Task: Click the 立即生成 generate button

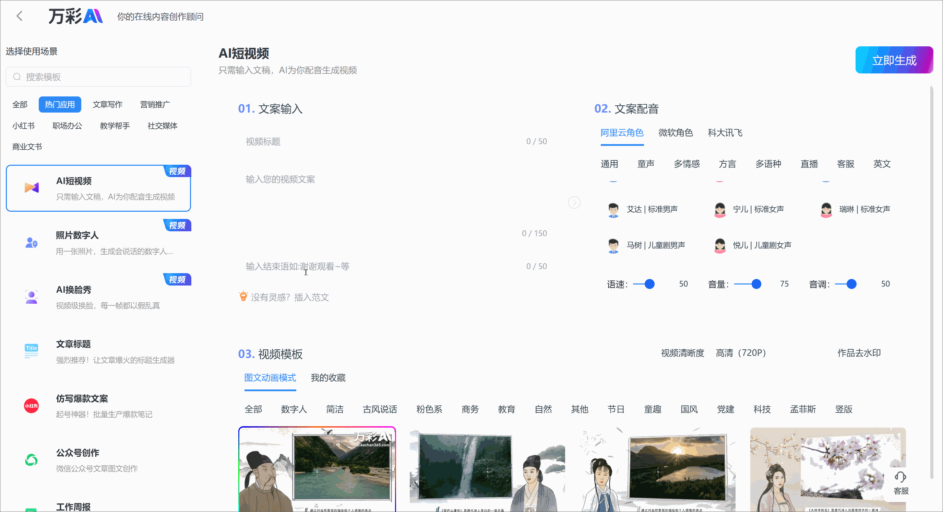Action: click(x=894, y=60)
